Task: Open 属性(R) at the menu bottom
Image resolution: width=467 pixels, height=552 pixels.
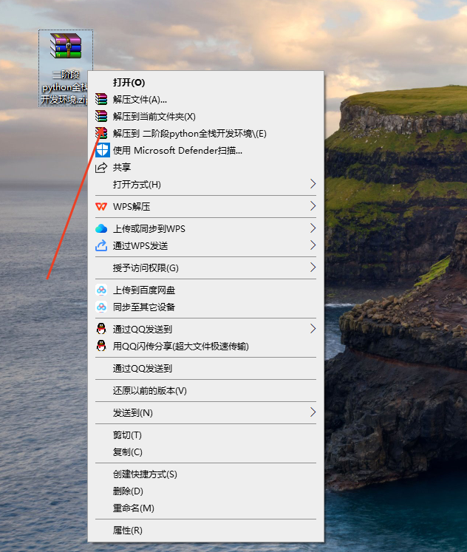Action: pos(205,530)
